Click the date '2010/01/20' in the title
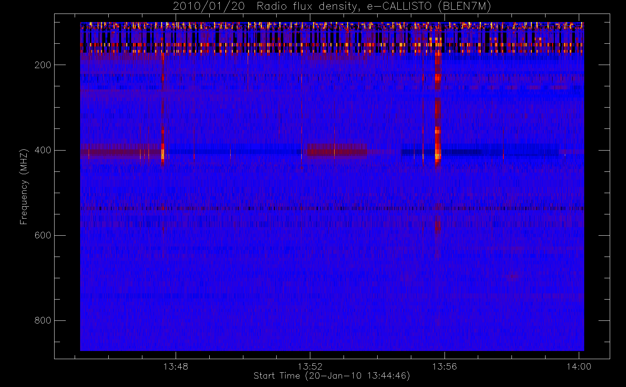Image resolution: width=626 pixels, height=387 pixels. point(209,7)
